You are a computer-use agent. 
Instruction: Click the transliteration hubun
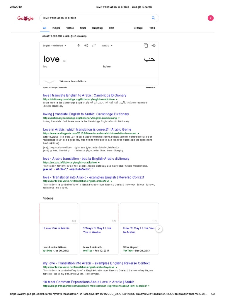tap(107, 67)
